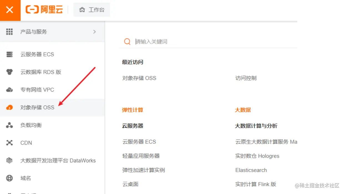
Task: Open 工作台 workbench home button
Action: (92, 10)
